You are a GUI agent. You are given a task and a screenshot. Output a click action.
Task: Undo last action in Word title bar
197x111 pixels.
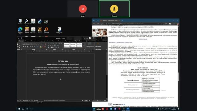point(18,38)
